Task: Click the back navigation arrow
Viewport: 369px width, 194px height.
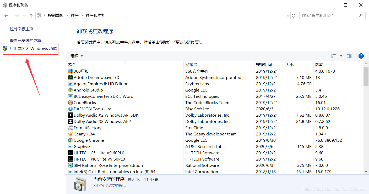Action: coord(7,16)
